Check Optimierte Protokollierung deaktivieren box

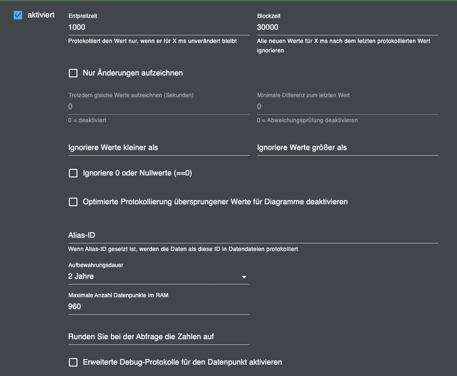73,202
